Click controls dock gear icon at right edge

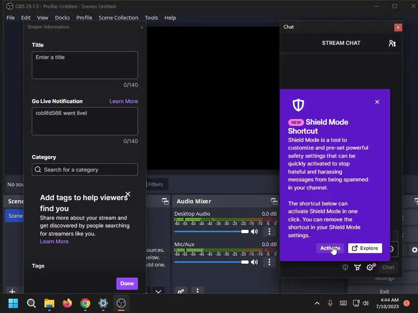coord(414,250)
